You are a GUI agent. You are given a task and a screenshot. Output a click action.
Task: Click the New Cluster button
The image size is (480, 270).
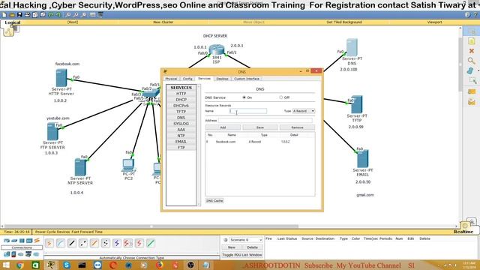(x=163, y=22)
